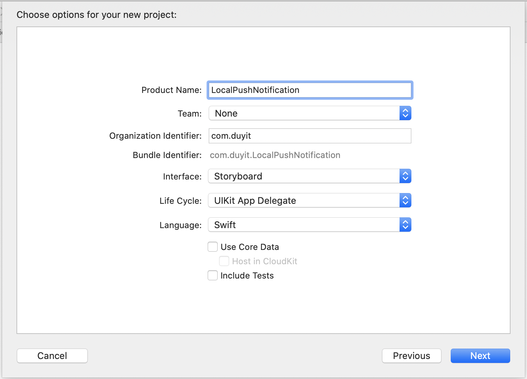Go back with the Previous button
This screenshot has height=379, width=527.
click(x=411, y=356)
